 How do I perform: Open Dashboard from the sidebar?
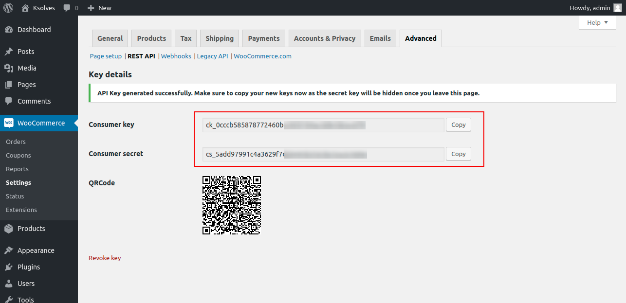(34, 30)
